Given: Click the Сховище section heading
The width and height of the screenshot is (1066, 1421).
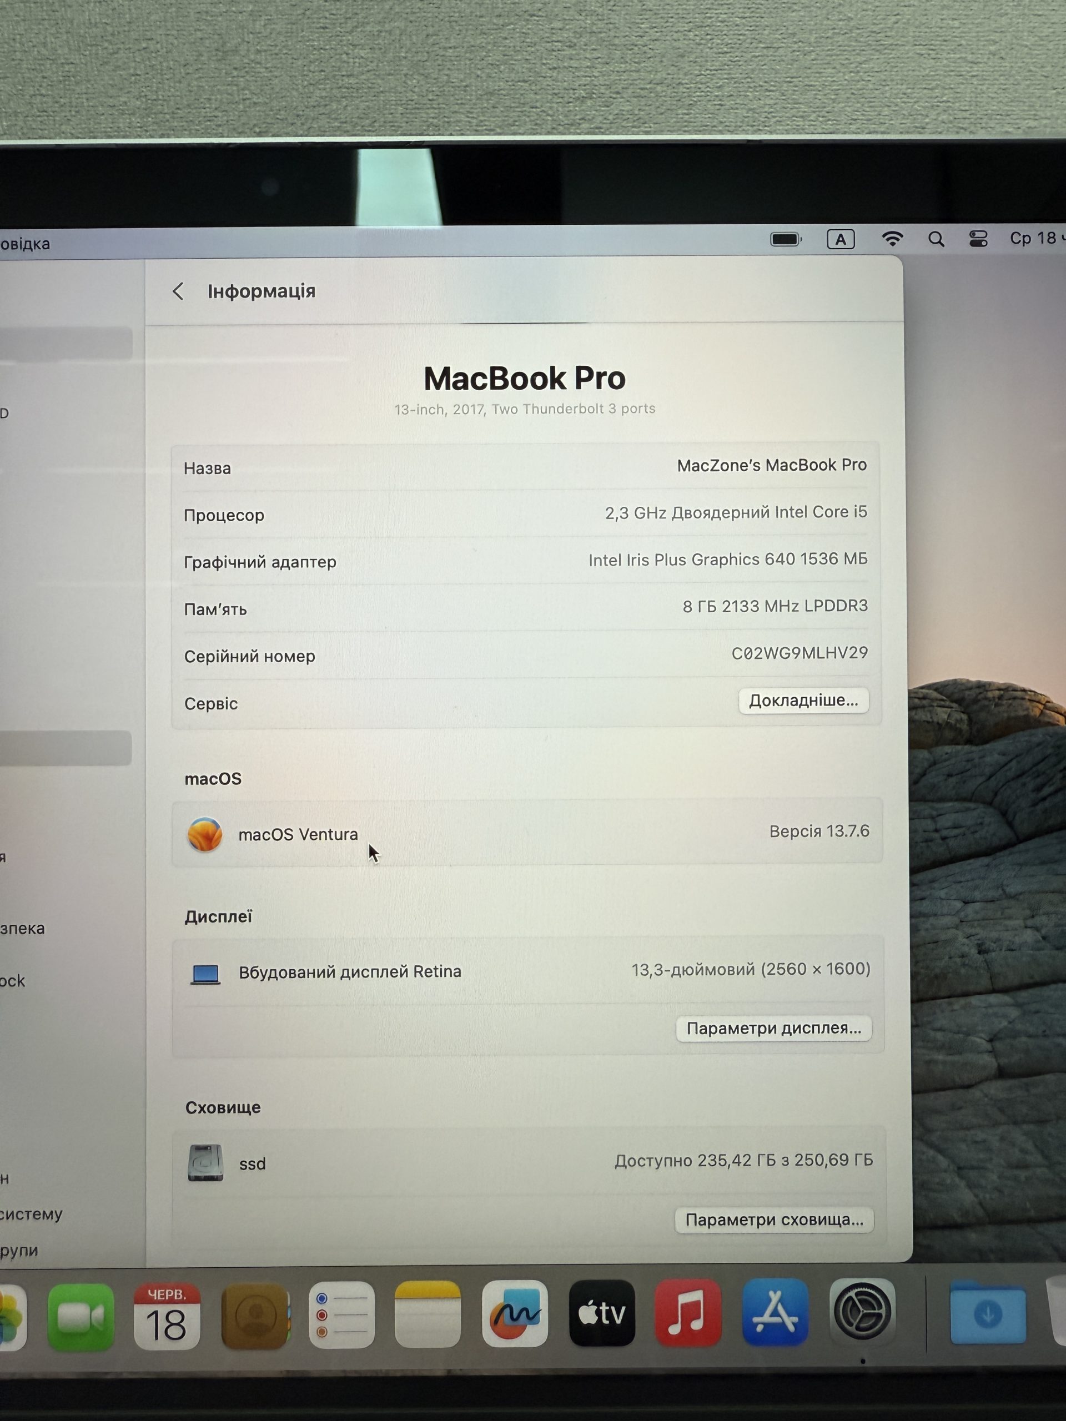Looking at the screenshot, I should click(x=223, y=1107).
